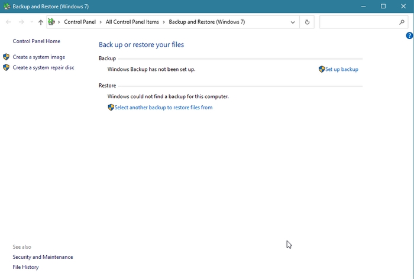Navigate to All Control Panel Items breadcrumb

pyautogui.click(x=132, y=22)
